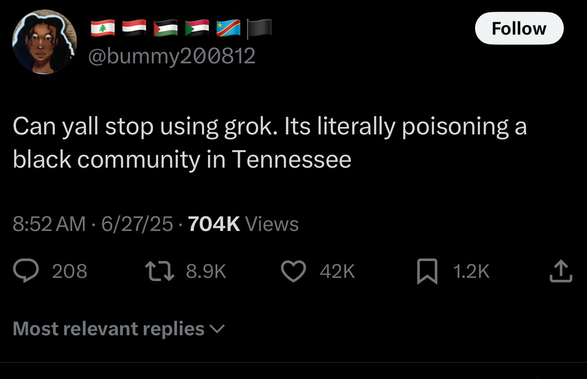
Task: Click the black flag emoji in the name
Action: 259,28
